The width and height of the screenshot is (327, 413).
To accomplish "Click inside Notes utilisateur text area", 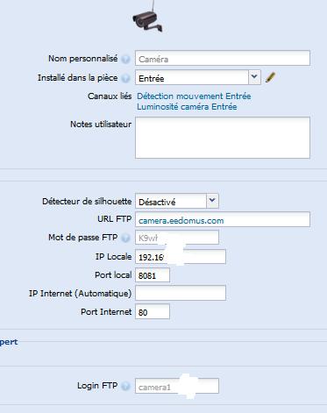I will 223,138.
